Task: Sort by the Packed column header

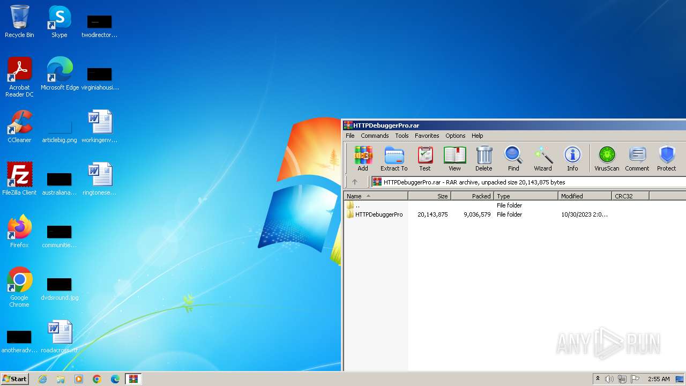Action: (472, 196)
